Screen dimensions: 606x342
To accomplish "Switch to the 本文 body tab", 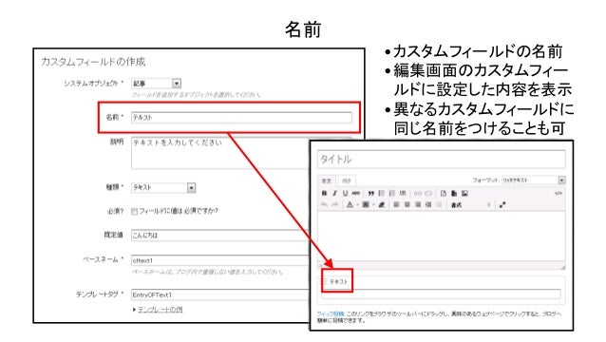I will (x=327, y=180).
